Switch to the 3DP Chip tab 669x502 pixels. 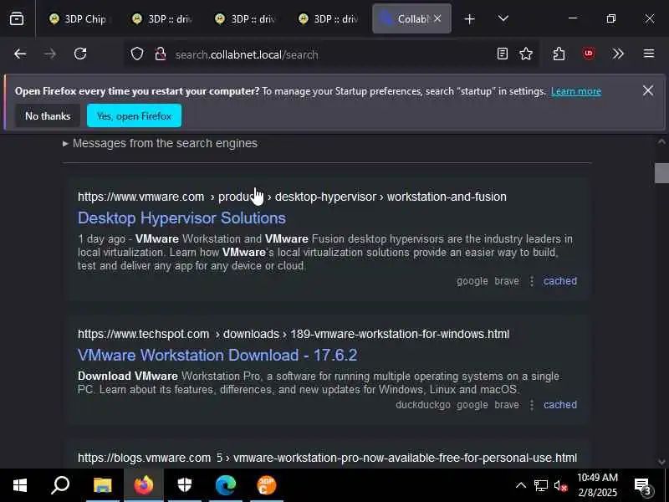click(x=77, y=18)
